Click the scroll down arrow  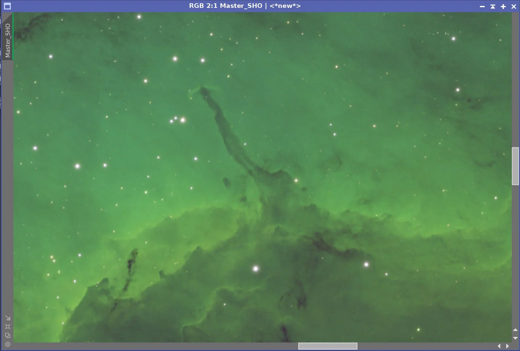[515, 338]
